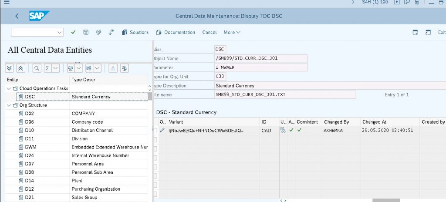446x202 pixels.
Task: Expand all tree nodes with double-down arrows
Action: coord(10,68)
